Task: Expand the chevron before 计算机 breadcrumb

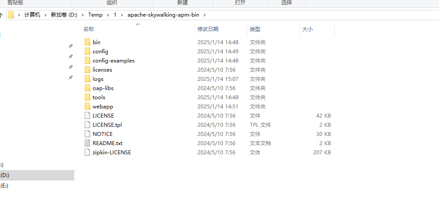Action: [x=19, y=15]
